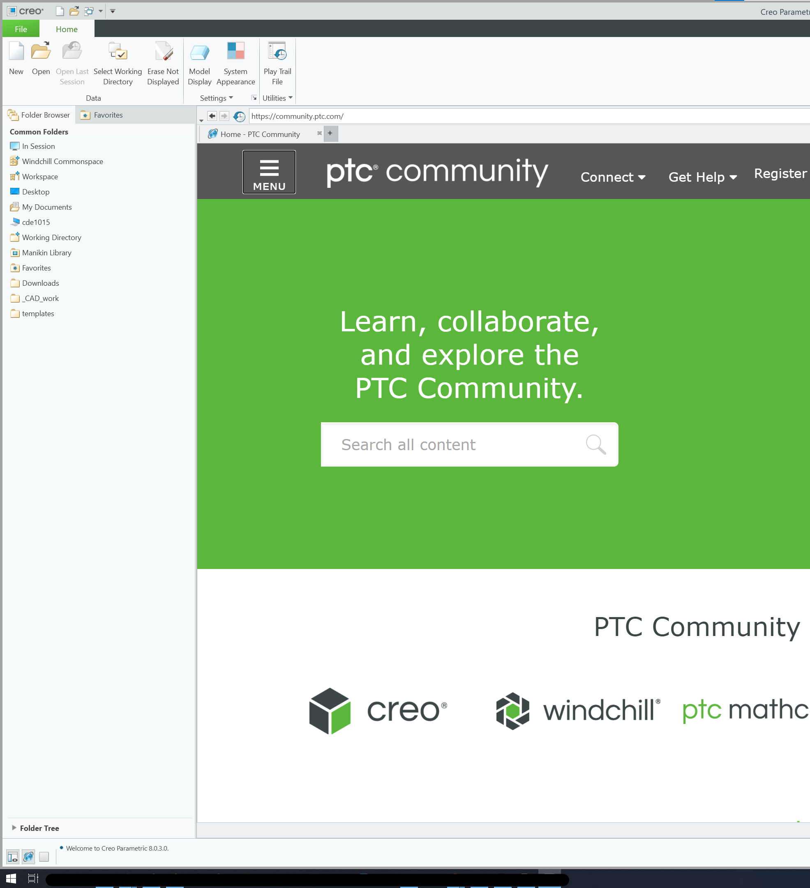Open the File menu
The image size is (810, 888).
tap(20, 29)
